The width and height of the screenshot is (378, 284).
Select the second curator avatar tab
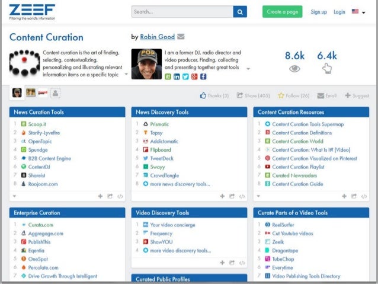click(x=31, y=92)
